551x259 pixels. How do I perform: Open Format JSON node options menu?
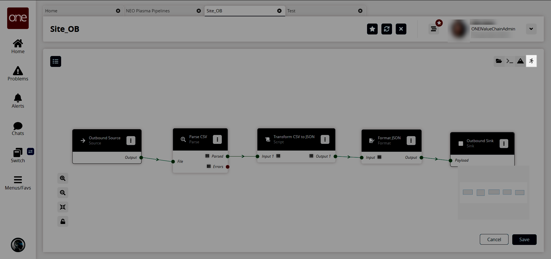pos(411,140)
